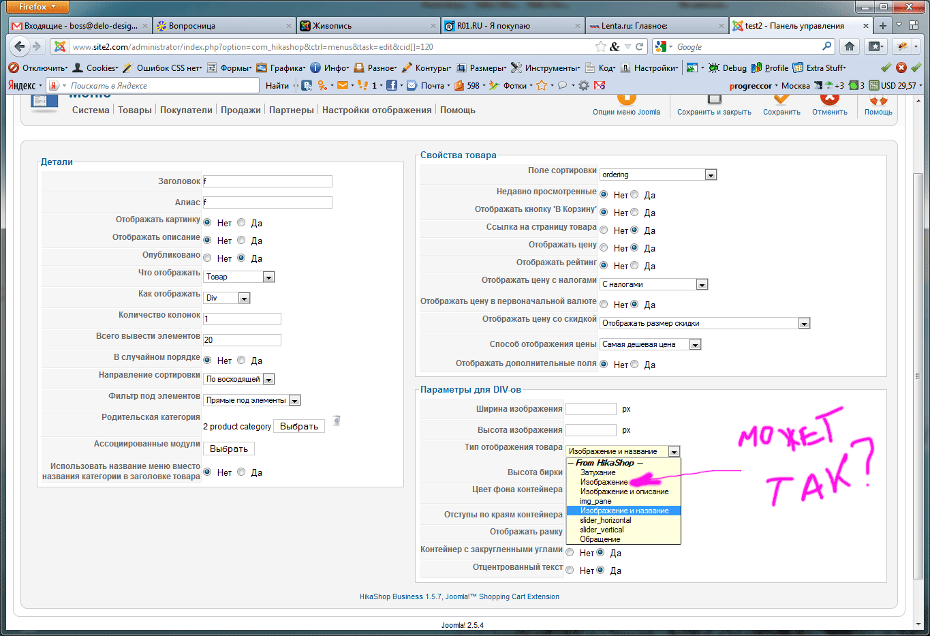Click the trash icon beside the product category

pyautogui.click(x=336, y=421)
